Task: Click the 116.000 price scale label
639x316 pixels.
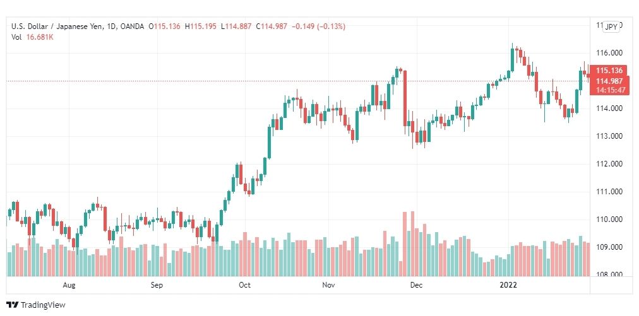Action: click(609, 53)
